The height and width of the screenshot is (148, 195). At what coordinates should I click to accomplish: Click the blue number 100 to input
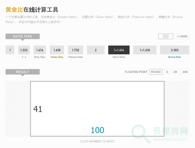(97, 130)
